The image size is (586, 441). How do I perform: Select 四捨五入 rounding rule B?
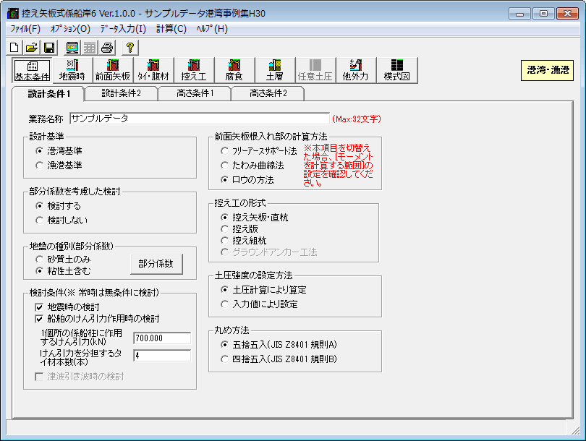point(279,359)
